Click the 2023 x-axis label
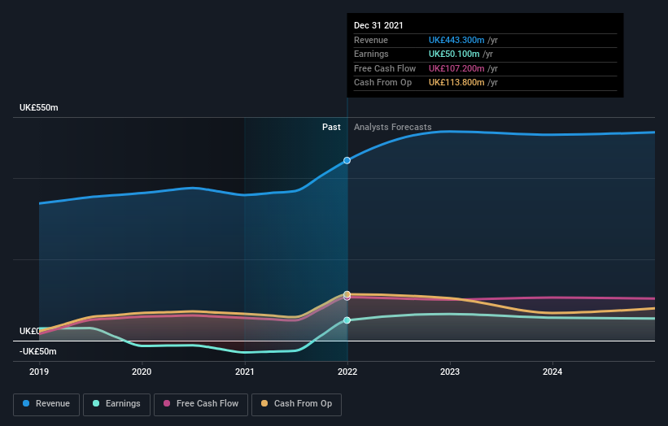668x426 pixels. (x=450, y=372)
